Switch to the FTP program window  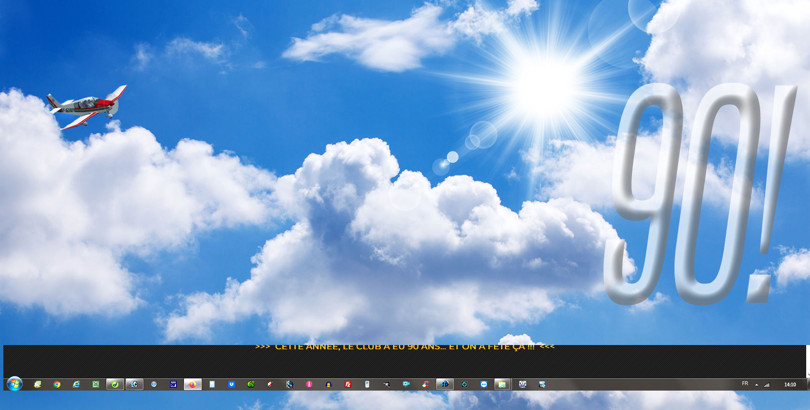pyautogui.click(x=445, y=384)
